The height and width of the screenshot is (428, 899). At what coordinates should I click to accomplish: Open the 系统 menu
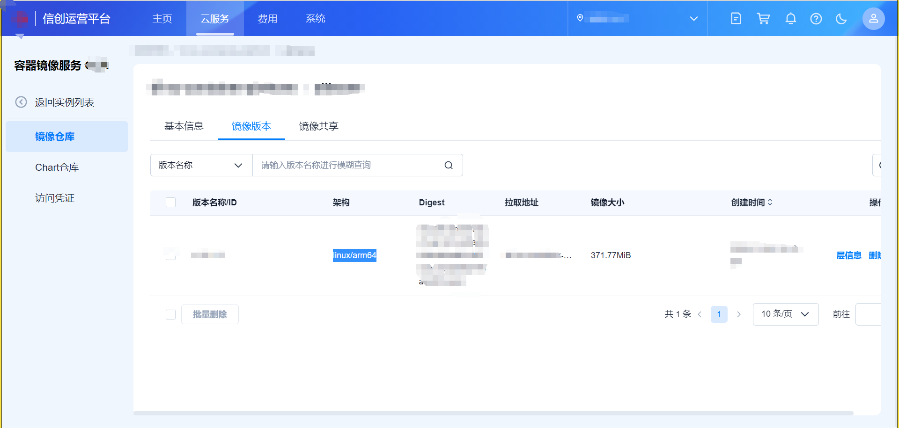tap(316, 19)
